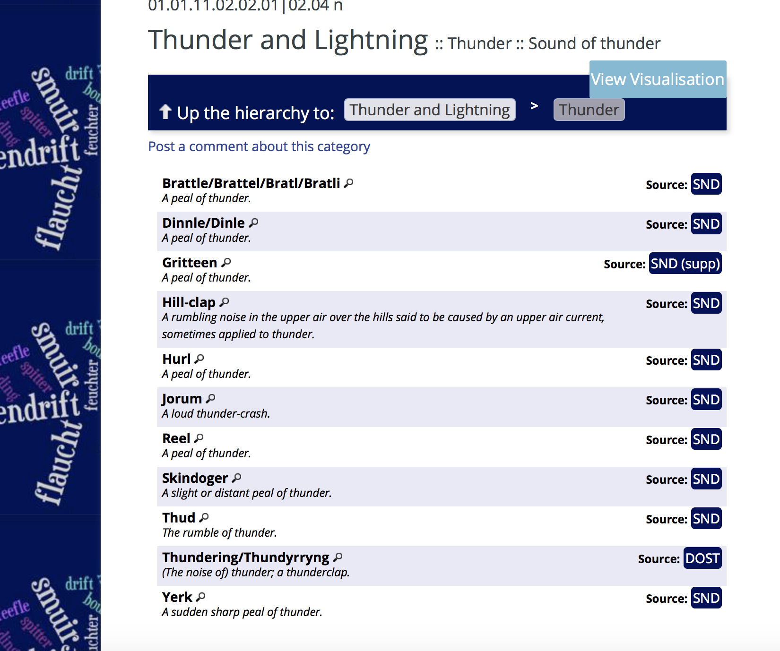
Task: Select the search icon beside Hurl
Action: [199, 359]
